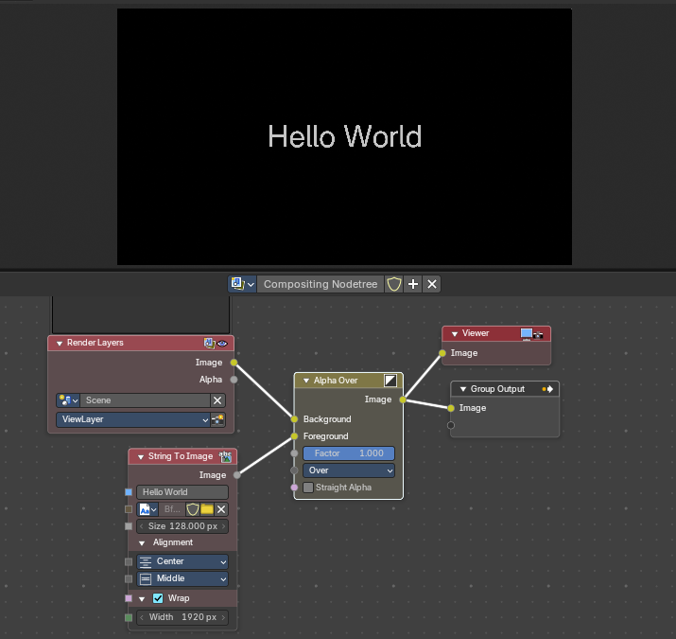Open font file with folder icon
The height and width of the screenshot is (639, 676).
pos(207,509)
